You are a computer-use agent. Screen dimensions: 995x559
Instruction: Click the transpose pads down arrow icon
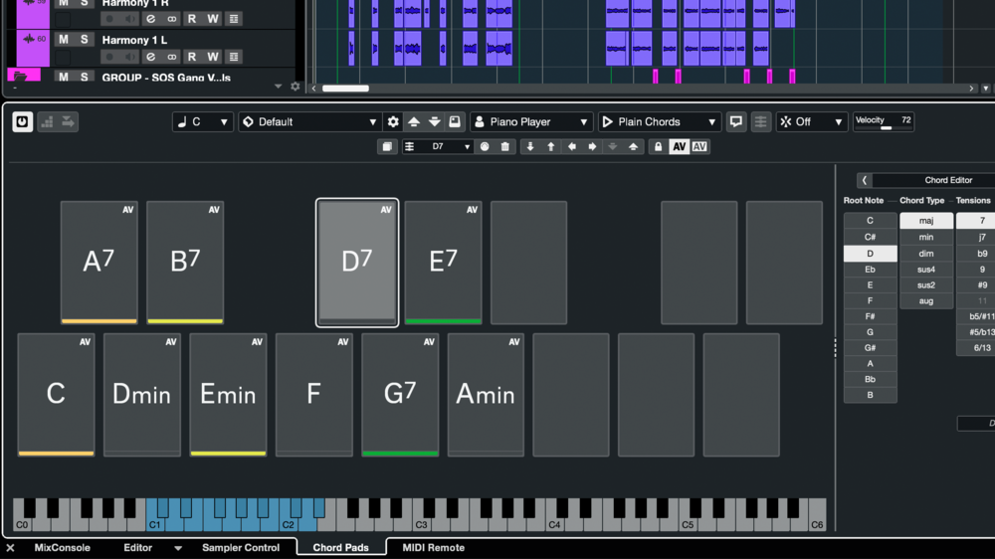pos(435,121)
